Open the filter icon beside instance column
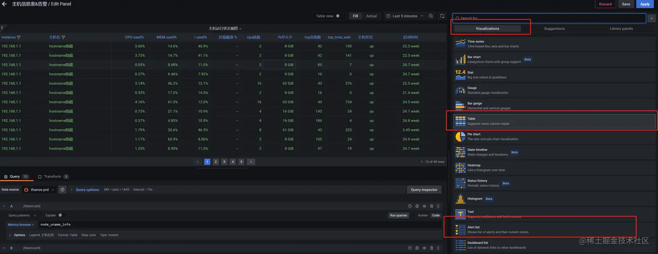The width and height of the screenshot is (658, 254). point(18,37)
